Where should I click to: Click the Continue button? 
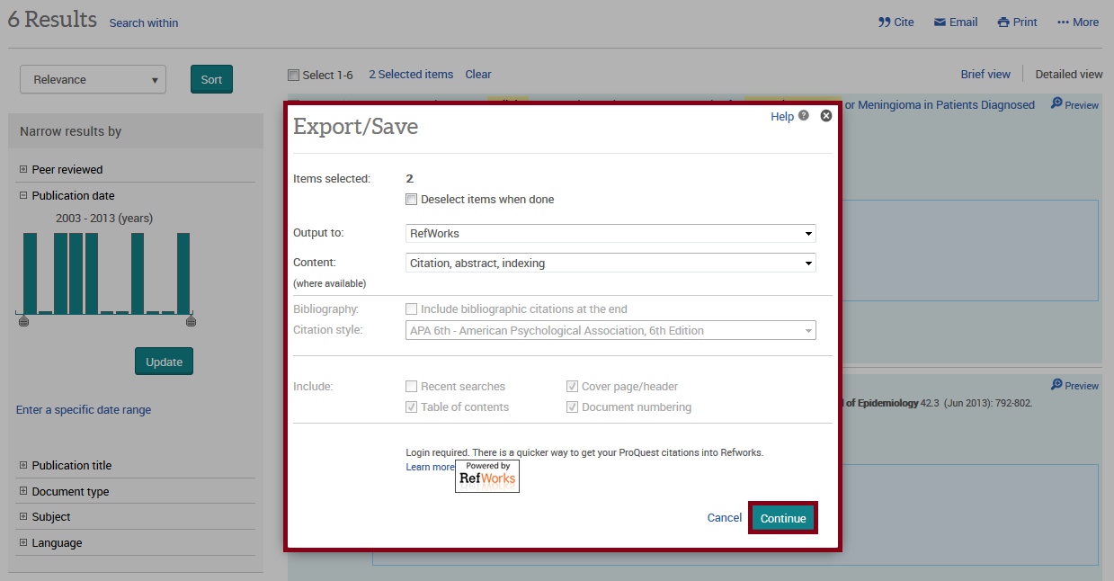[782, 518]
